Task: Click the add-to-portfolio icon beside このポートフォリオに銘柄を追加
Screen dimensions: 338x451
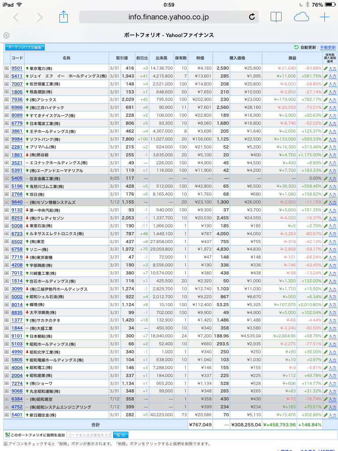Action: click(x=7, y=435)
